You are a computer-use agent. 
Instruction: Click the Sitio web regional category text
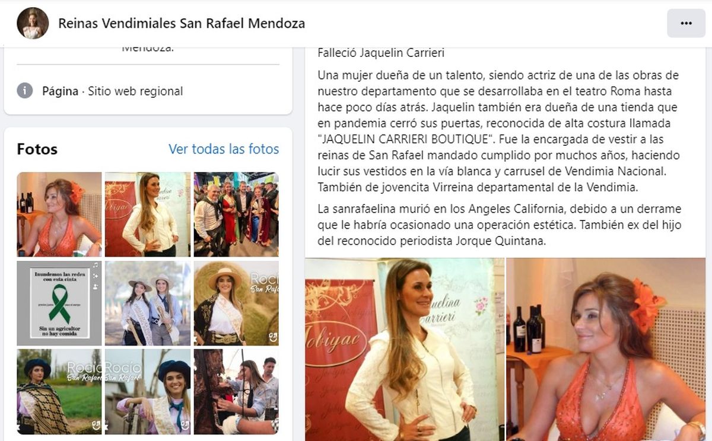[135, 91]
